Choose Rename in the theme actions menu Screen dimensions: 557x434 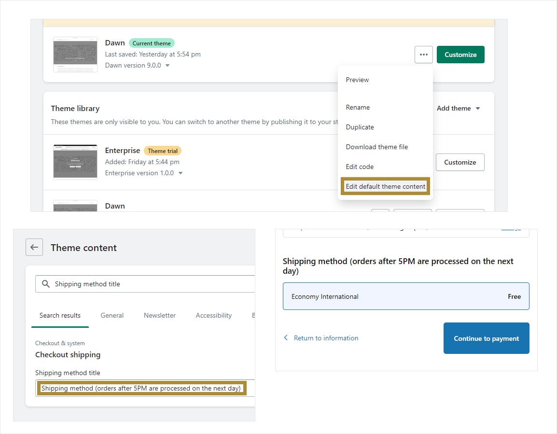[358, 107]
